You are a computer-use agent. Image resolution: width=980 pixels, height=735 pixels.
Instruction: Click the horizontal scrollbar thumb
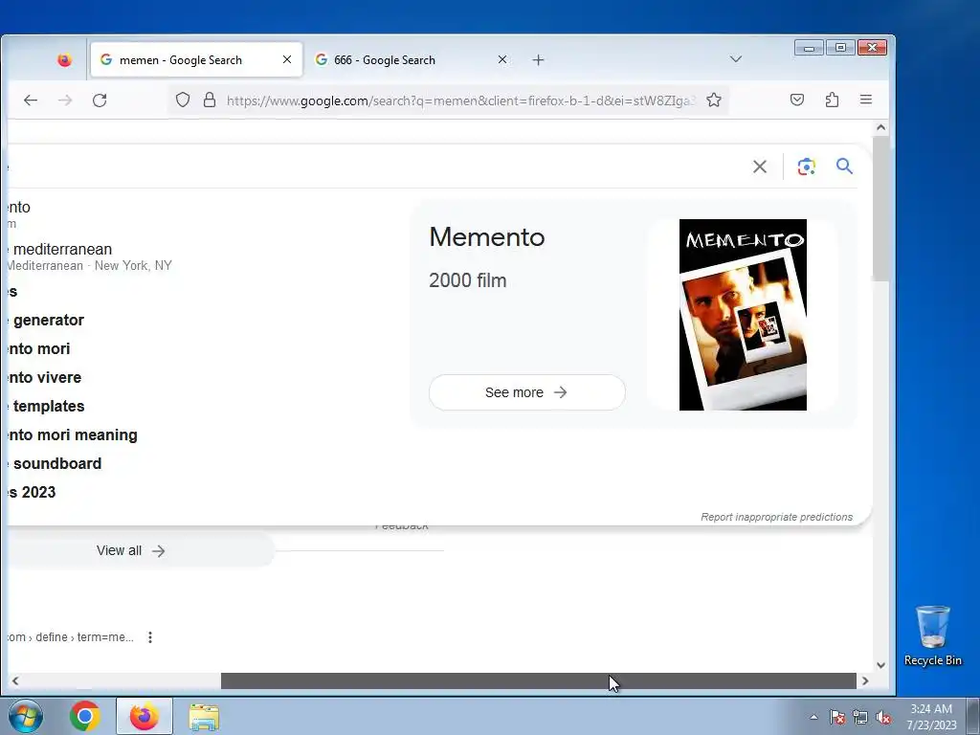[538, 681]
